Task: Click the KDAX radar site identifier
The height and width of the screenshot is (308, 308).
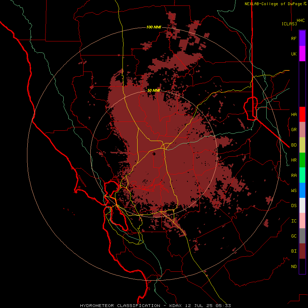Action: (176, 306)
